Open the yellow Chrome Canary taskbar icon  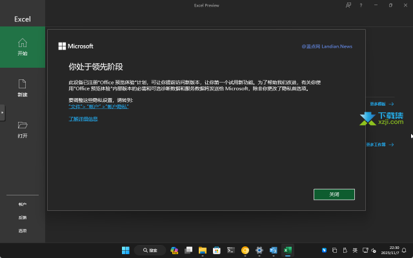245,250
